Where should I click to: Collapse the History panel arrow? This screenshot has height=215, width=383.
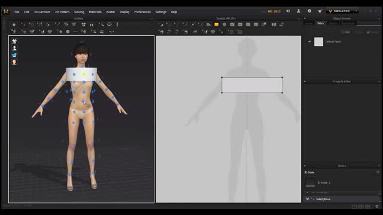click(x=305, y=166)
